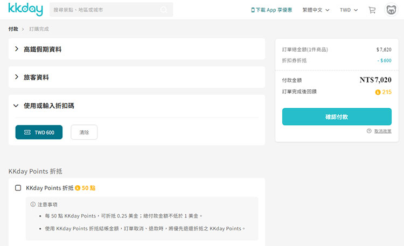The image size is (404, 246).
Task: Click the question mark icon near 取消政策
Action: tap(369, 131)
